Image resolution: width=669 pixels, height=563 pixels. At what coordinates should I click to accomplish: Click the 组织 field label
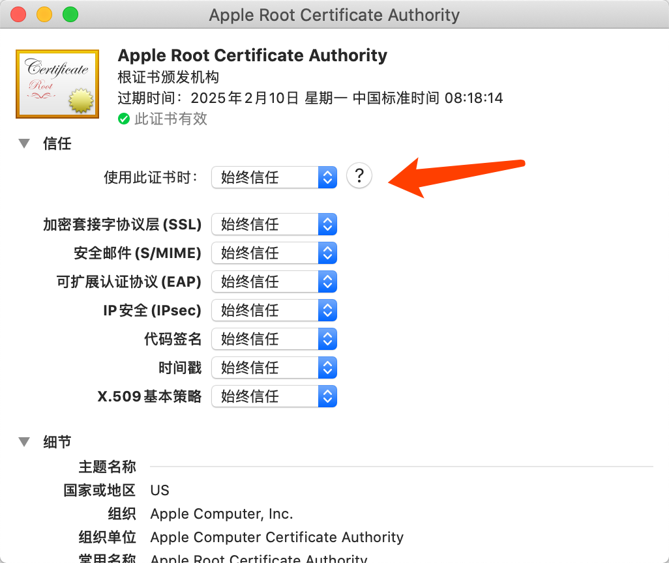tap(122, 513)
